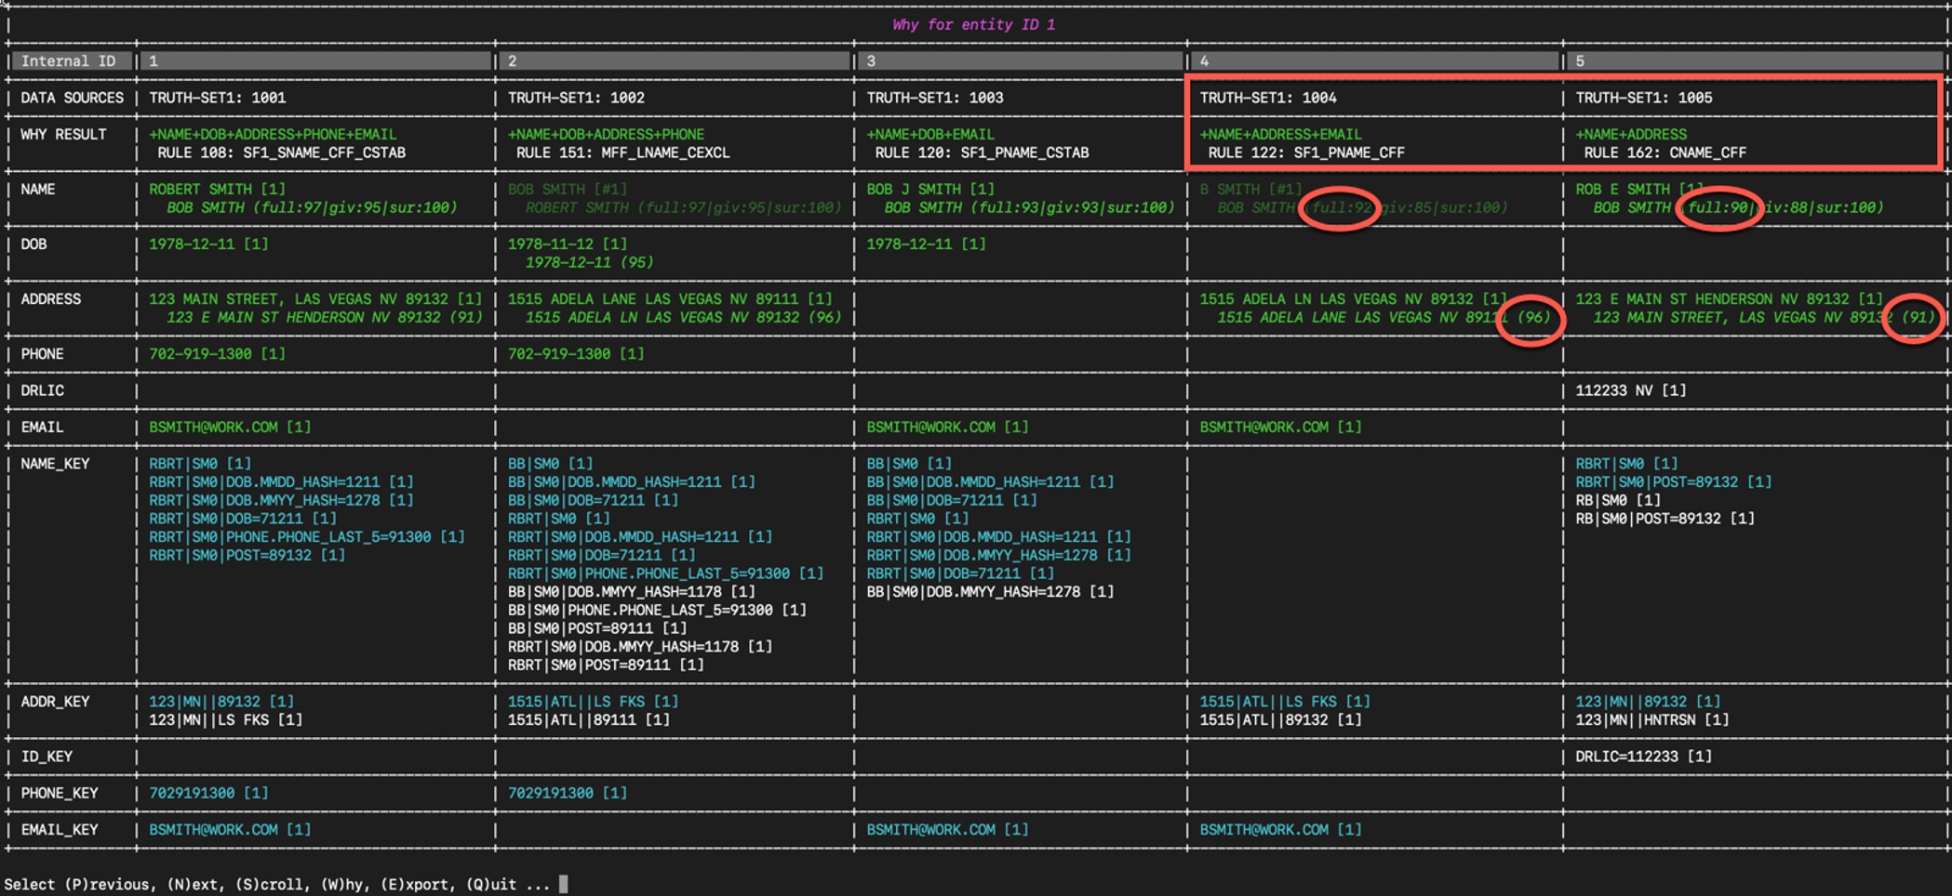This screenshot has width=1952, height=896.
Task: Click RULE 151: MFF_LNAME_CEXCL text
Action: click(x=622, y=152)
